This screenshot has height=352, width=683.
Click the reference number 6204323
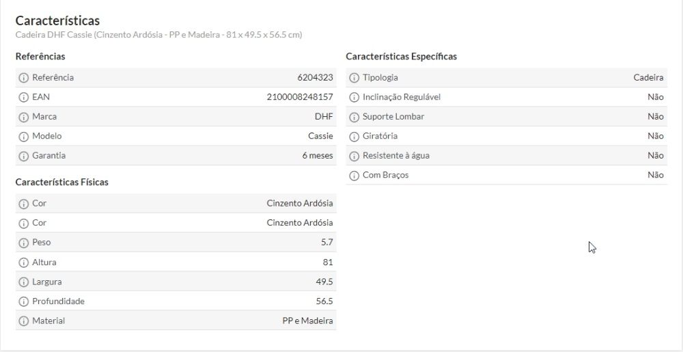point(315,77)
